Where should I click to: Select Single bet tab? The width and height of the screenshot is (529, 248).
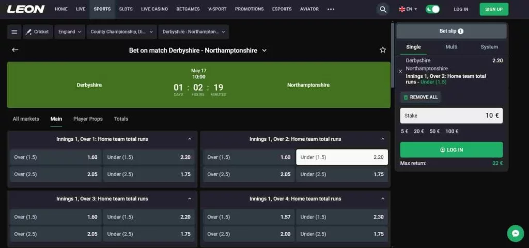point(414,47)
